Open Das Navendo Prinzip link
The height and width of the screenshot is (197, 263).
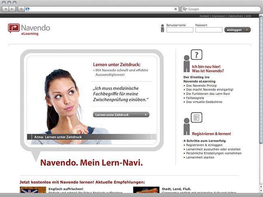tap(201, 86)
